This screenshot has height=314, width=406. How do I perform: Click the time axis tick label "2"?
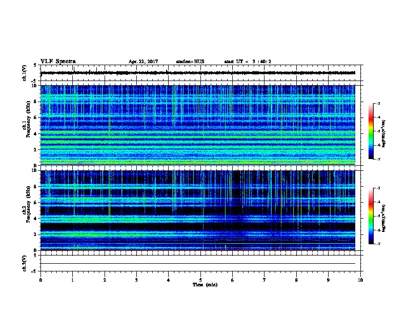coord(105,280)
